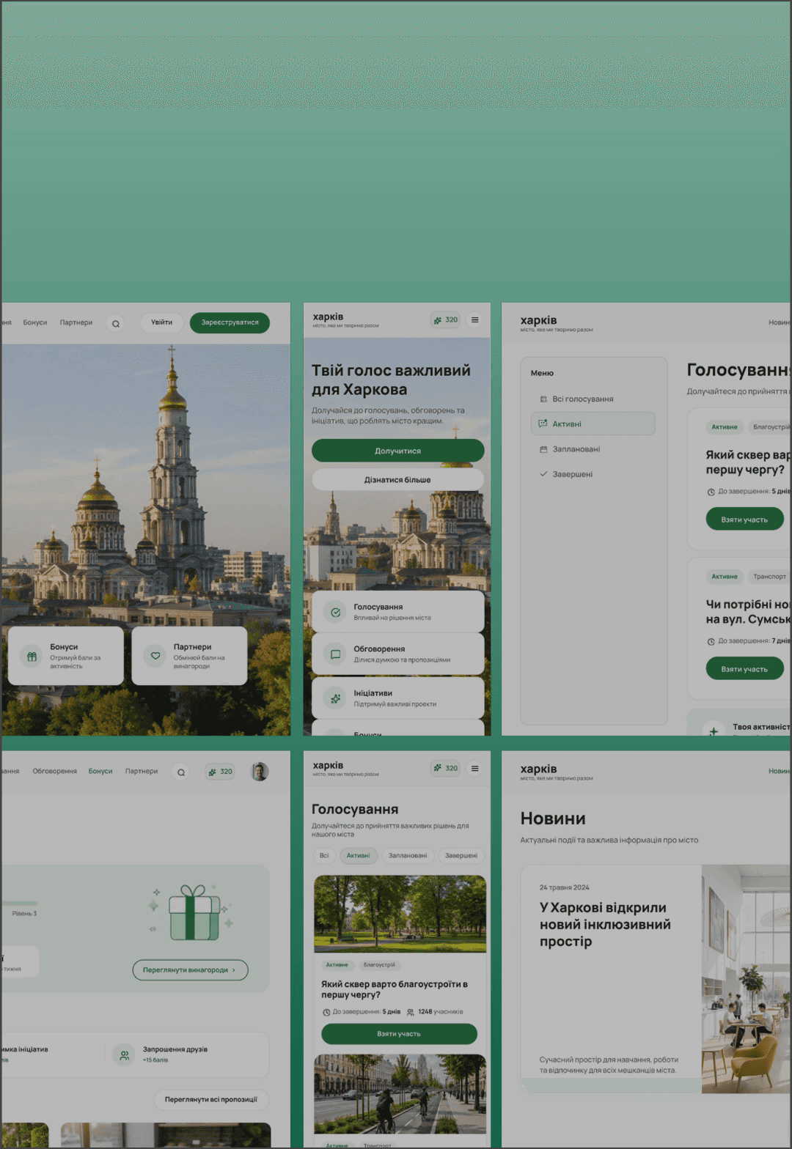This screenshot has width=792, height=1149.
Task: Open the hamburger menu on the 'Твій голос важливий' mobile screen
Action: [x=475, y=319]
